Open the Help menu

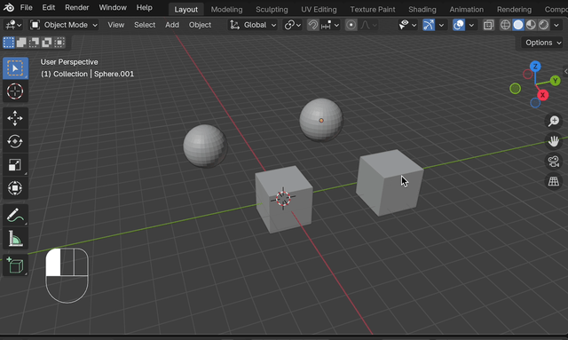click(144, 7)
